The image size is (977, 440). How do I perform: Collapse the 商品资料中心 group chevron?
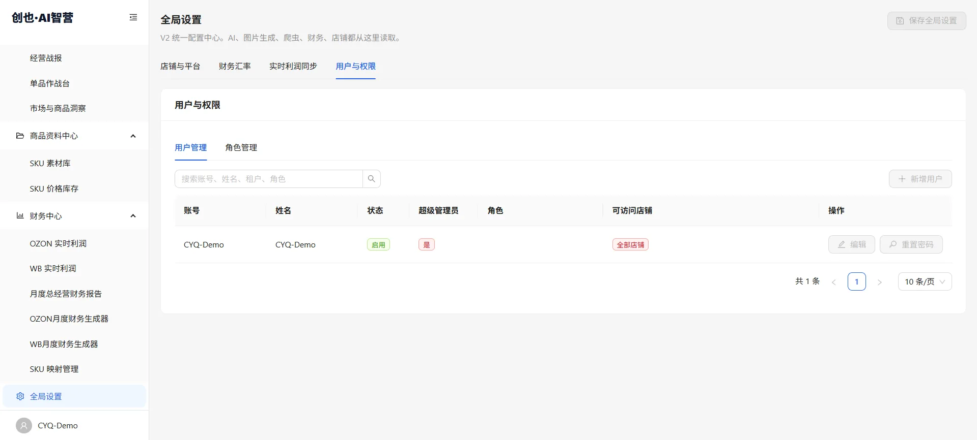(133, 136)
